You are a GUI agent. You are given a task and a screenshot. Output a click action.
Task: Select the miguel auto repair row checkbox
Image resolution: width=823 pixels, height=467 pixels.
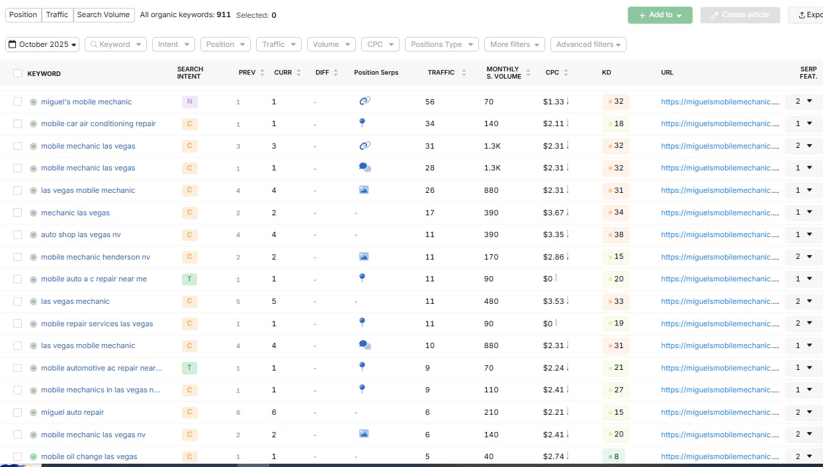(17, 412)
